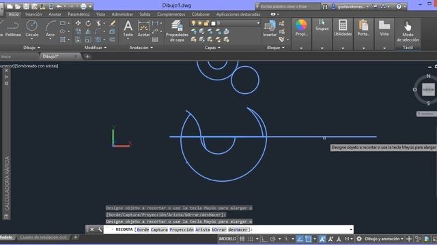Open the Administrar ribbon tab
437x245 pixels.
pos(122,14)
